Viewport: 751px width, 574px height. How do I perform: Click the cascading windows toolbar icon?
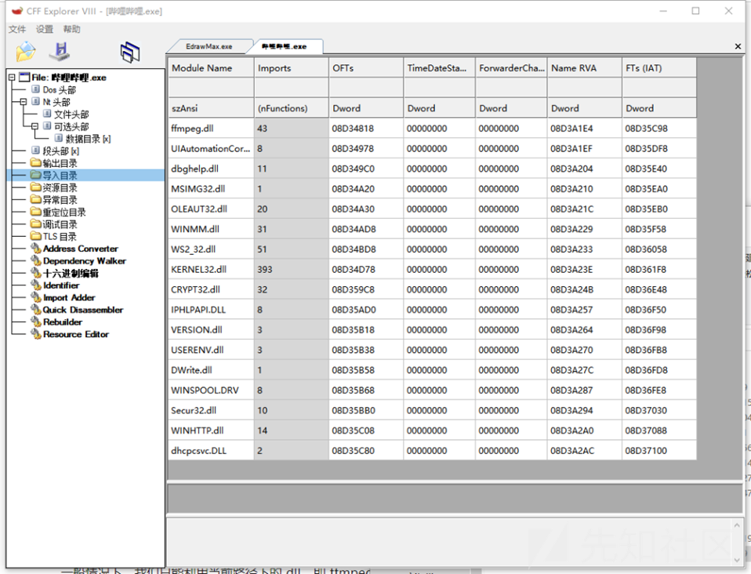coord(130,52)
